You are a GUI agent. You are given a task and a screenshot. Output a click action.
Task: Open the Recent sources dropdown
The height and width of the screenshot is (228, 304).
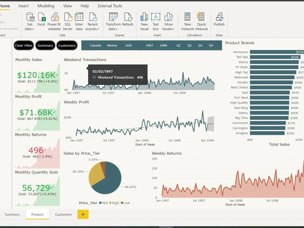coord(93,21)
